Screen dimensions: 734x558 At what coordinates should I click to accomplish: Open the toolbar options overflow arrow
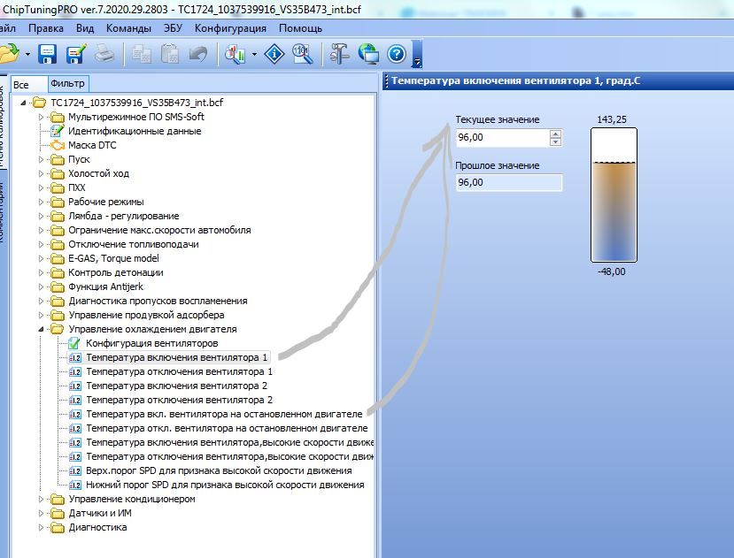point(417,61)
